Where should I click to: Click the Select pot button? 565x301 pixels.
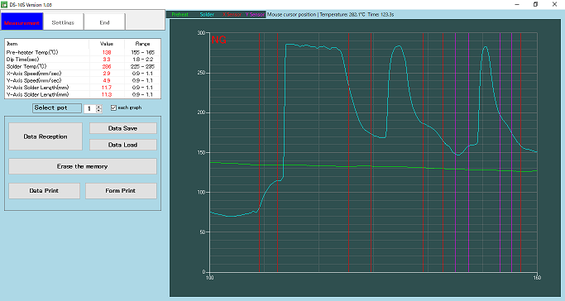tap(57, 108)
